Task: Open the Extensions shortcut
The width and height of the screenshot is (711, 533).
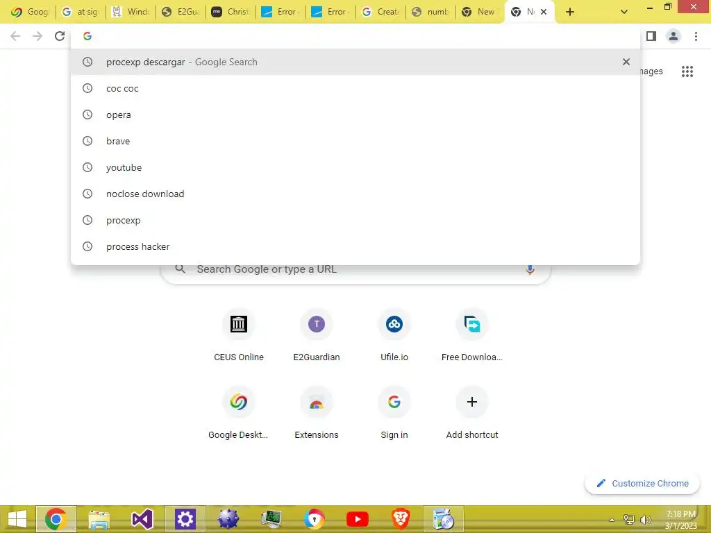Action: [x=317, y=413]
